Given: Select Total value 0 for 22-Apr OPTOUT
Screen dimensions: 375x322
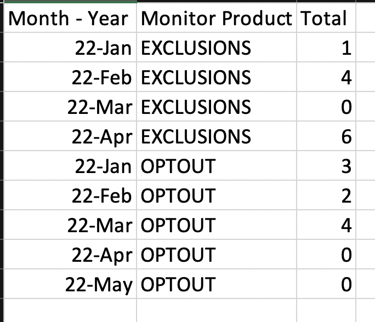Looking at the screenshot, I should point(326,255).
